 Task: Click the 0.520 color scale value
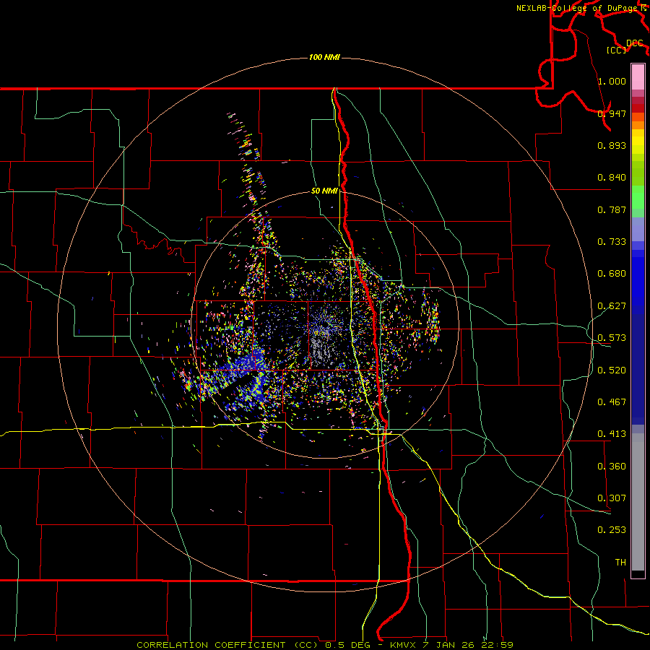[612, 370]
